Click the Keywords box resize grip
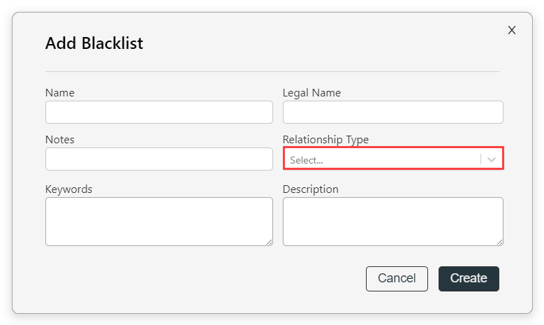544x325 pixels. pos(270,243)
